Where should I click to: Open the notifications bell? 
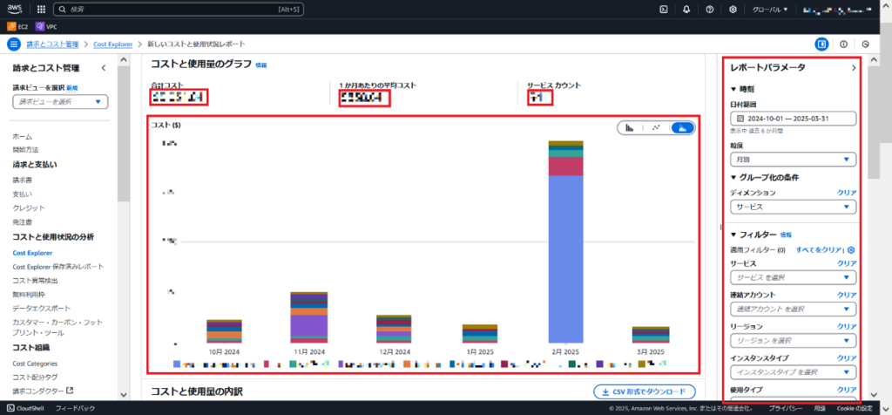[687, 10]
